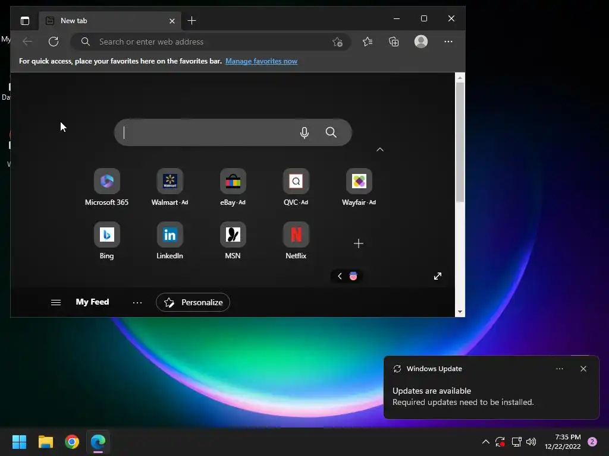Image resolution: width=609 pixels, height=456 pixels.
Task: Open the clock and calendar flyout
Action: pos(563,442)
